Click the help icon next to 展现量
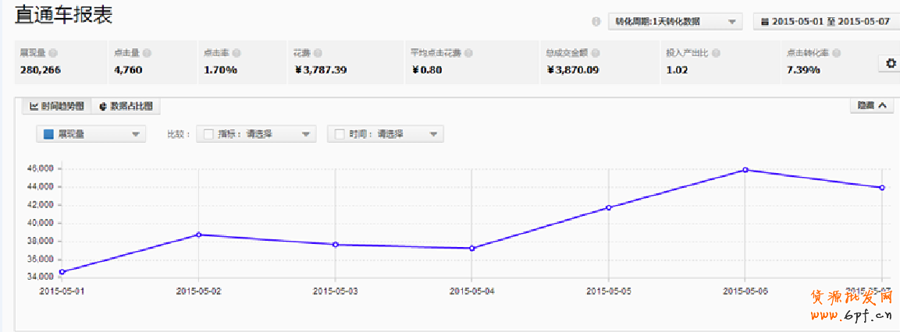 [x=53, y=54]
